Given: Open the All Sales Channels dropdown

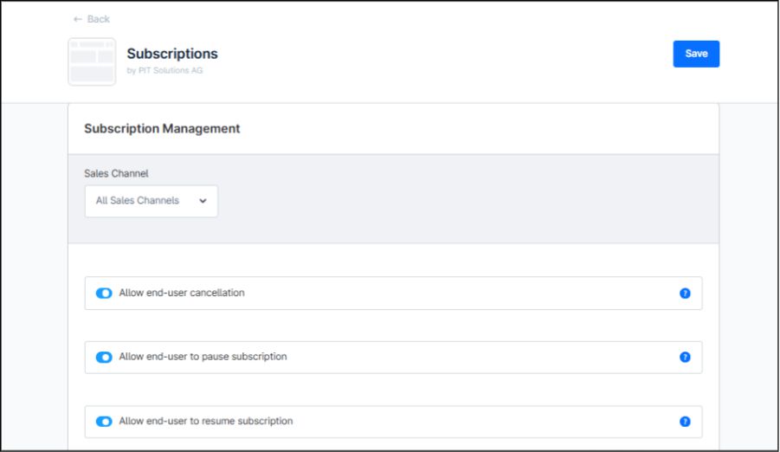Looking at the screenshot, I should coord(151,201).
